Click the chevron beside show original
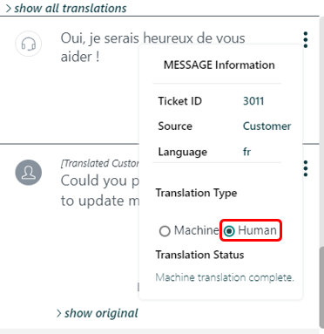Viewport: 324px width, 334px height. [x=58, y=314]
